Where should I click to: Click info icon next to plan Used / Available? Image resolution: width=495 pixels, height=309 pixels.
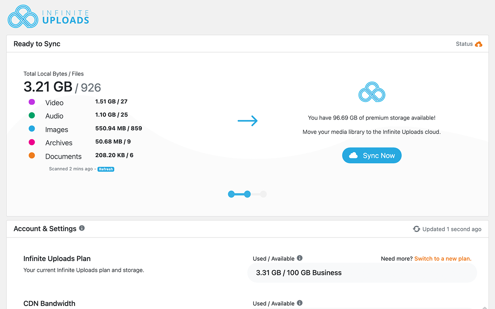point(300,258)
